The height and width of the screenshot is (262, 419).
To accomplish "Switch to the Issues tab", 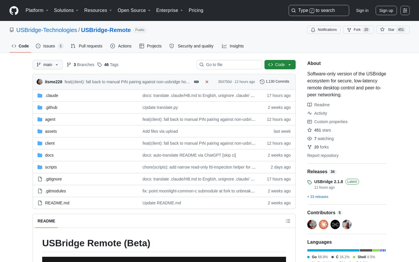I will point(49,46).
